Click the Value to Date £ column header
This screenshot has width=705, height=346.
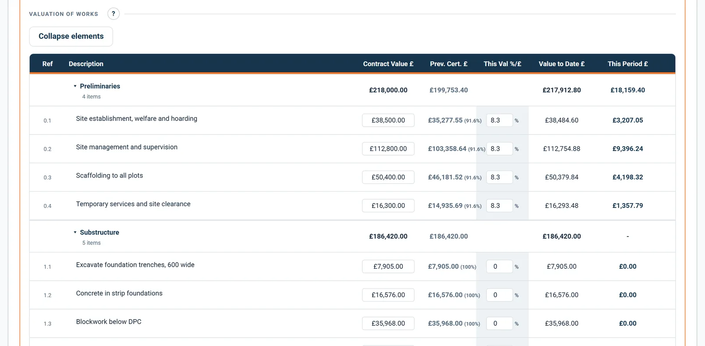561,64
